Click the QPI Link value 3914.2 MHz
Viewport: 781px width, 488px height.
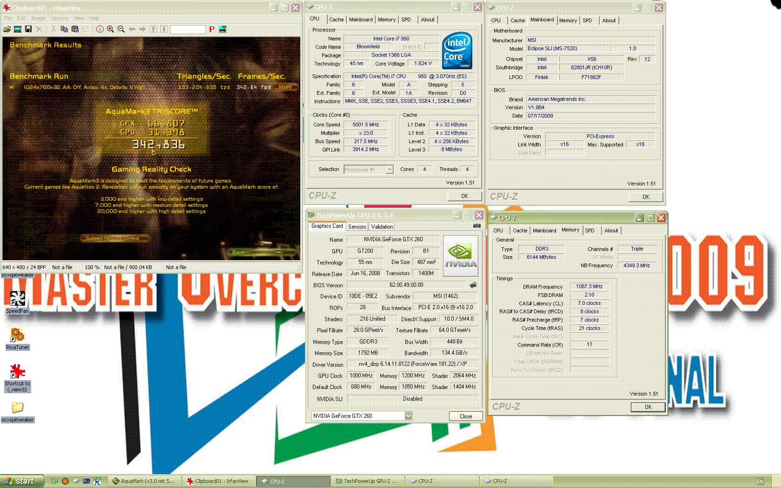pyautogui.click(x=366, y=149)
